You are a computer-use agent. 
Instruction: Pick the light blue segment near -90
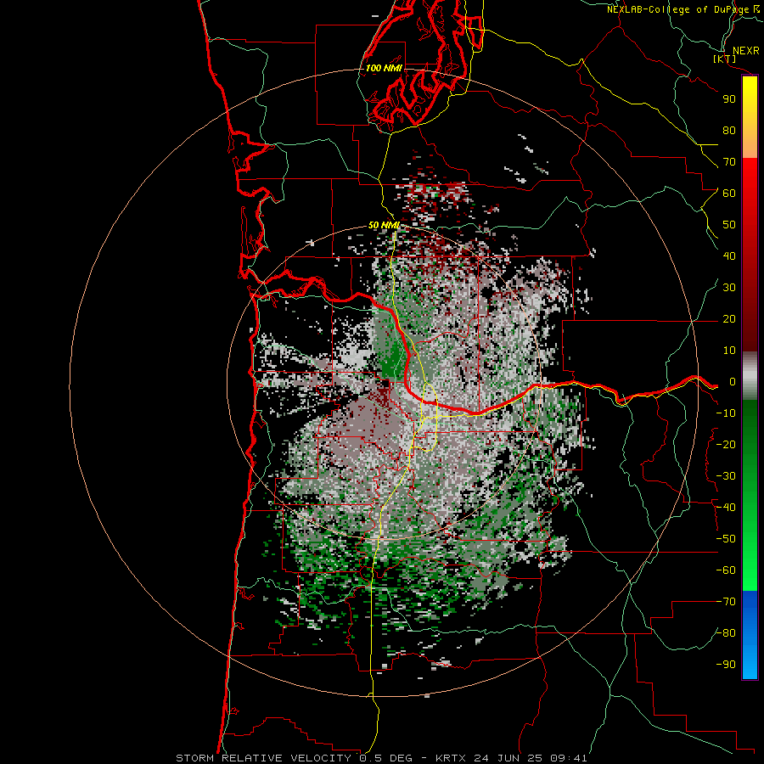[750, 663]
